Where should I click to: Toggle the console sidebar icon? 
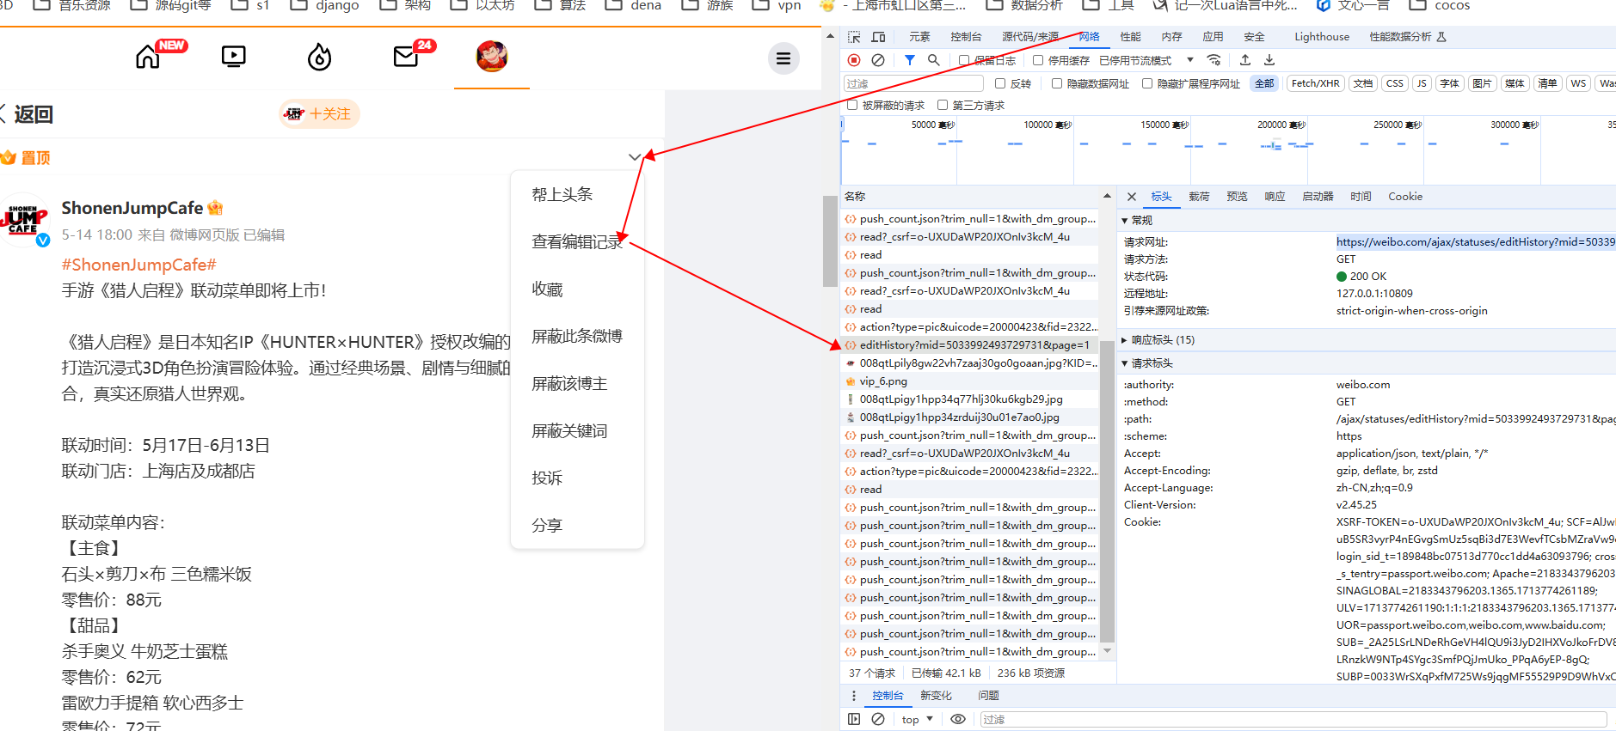coord(854,719)
